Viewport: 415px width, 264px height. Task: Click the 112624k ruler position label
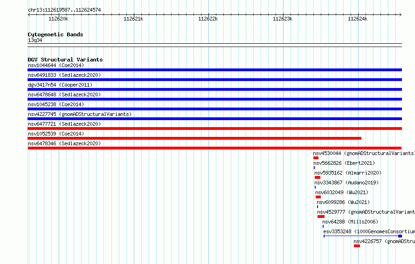click(358, 19)
